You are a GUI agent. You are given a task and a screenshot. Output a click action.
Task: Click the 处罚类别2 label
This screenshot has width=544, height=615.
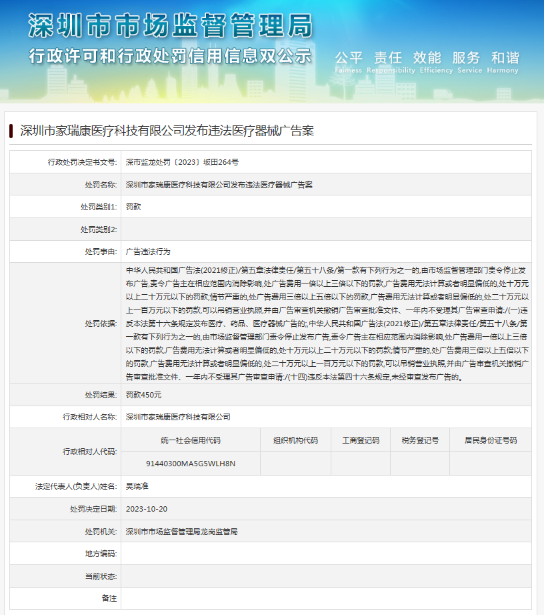tap(99, 229)
